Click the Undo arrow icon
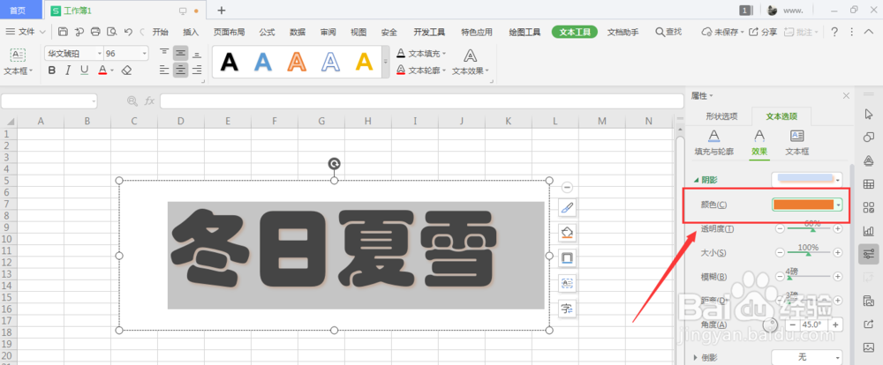The width and height of the screenshot is (883, 365). [x=128, y=32]
